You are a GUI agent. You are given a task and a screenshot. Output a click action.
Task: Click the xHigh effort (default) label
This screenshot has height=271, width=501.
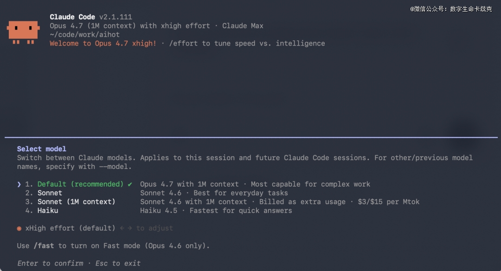click(70, 228)
